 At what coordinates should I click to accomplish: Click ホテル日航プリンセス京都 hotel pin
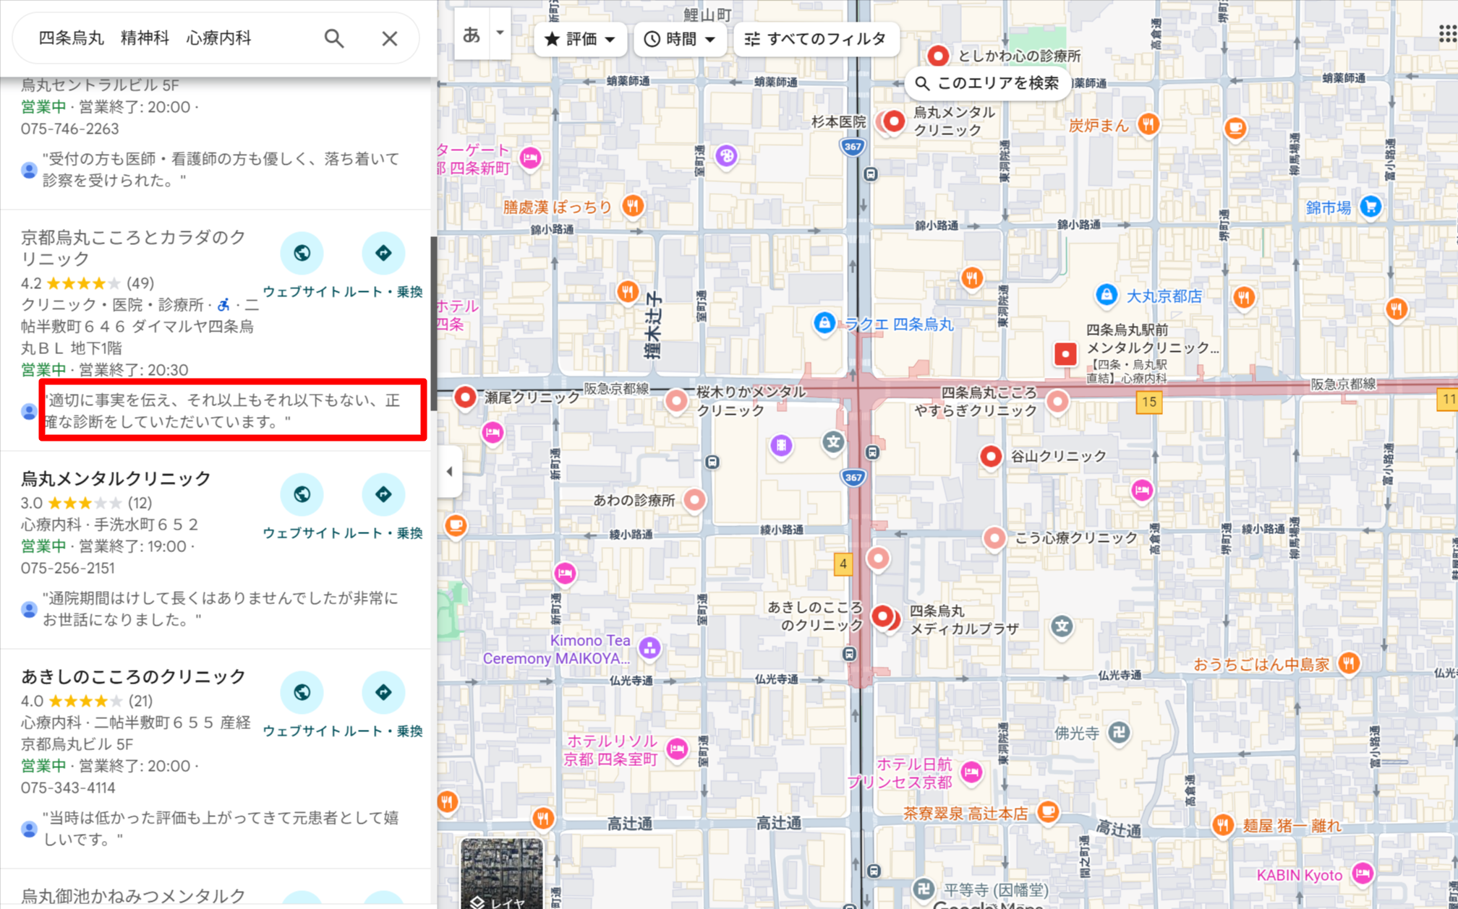click(x=971, y=772)
